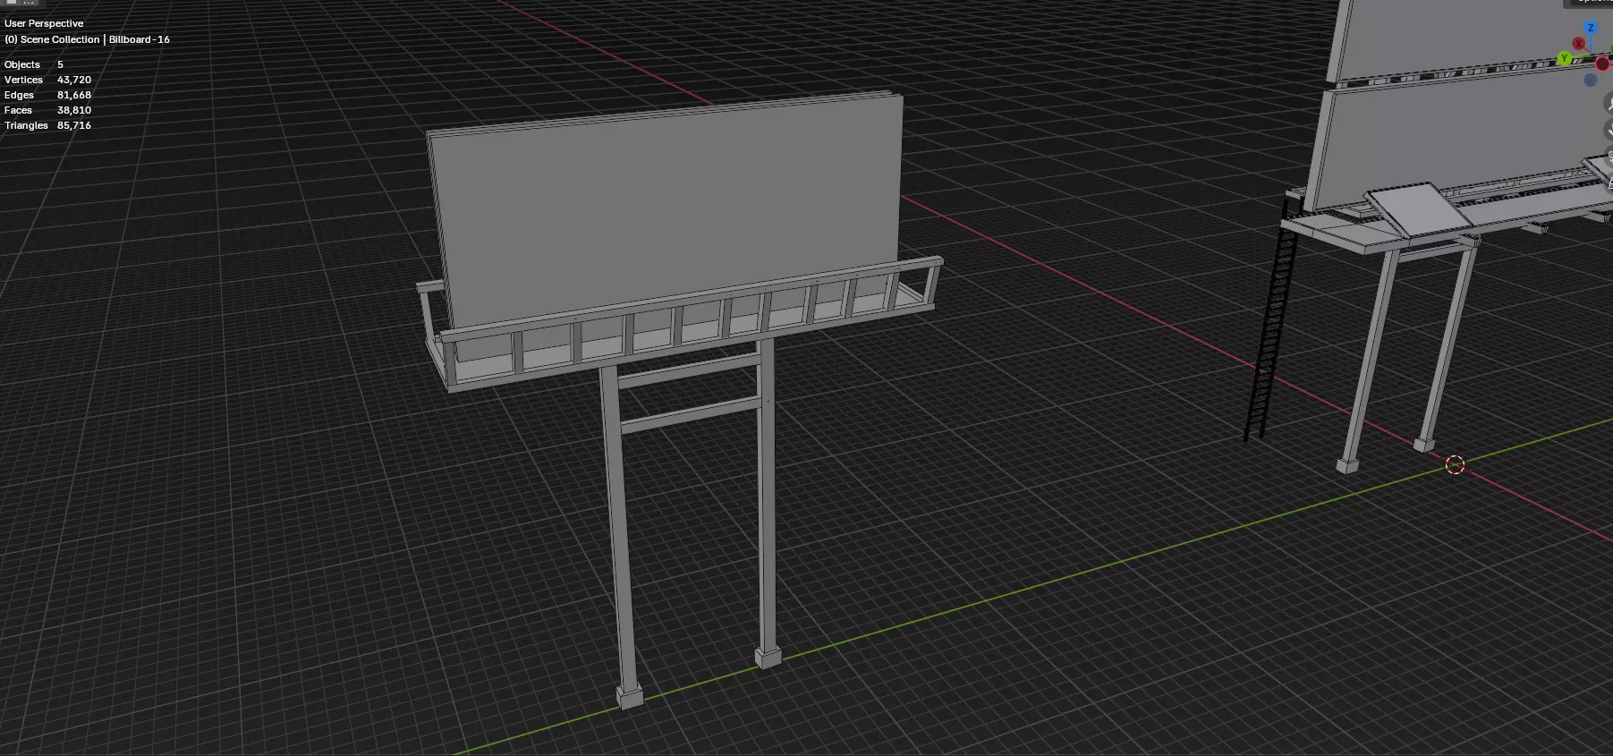
Task: Click the '81,668' edges count
Action: click(74, 95)
